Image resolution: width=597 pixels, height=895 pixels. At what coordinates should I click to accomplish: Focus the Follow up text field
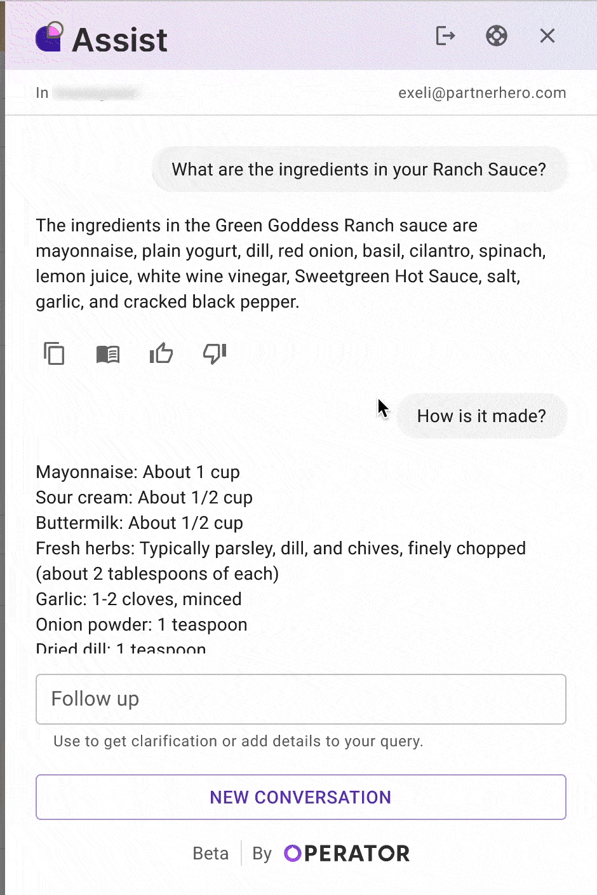click(300, 699)
